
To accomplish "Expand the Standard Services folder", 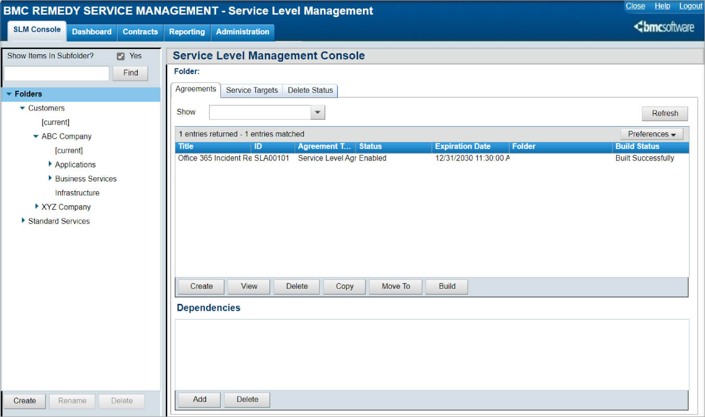I will click(x=23, y=220).
